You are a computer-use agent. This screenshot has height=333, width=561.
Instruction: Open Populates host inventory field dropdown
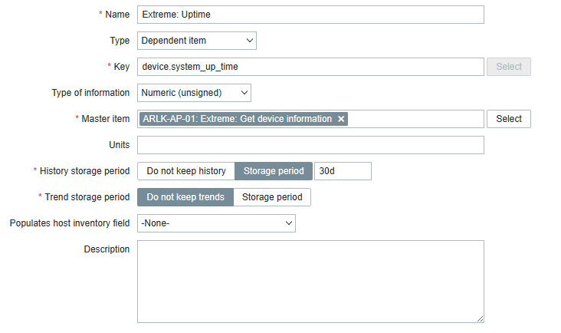(216, 223)
